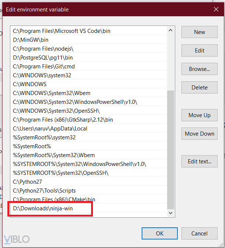Click the Edit button
Screen dimensions: 225x248
[x=200, y=51]
